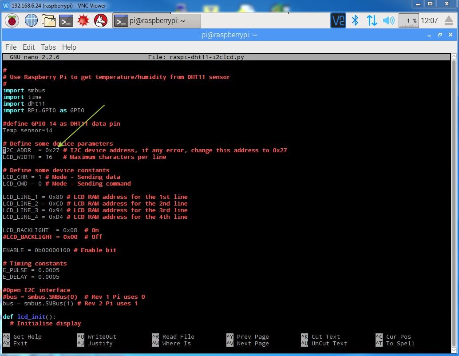Open the File Manager folder icon
Viewport: 459px width, 356px height.
coord(48,20)
